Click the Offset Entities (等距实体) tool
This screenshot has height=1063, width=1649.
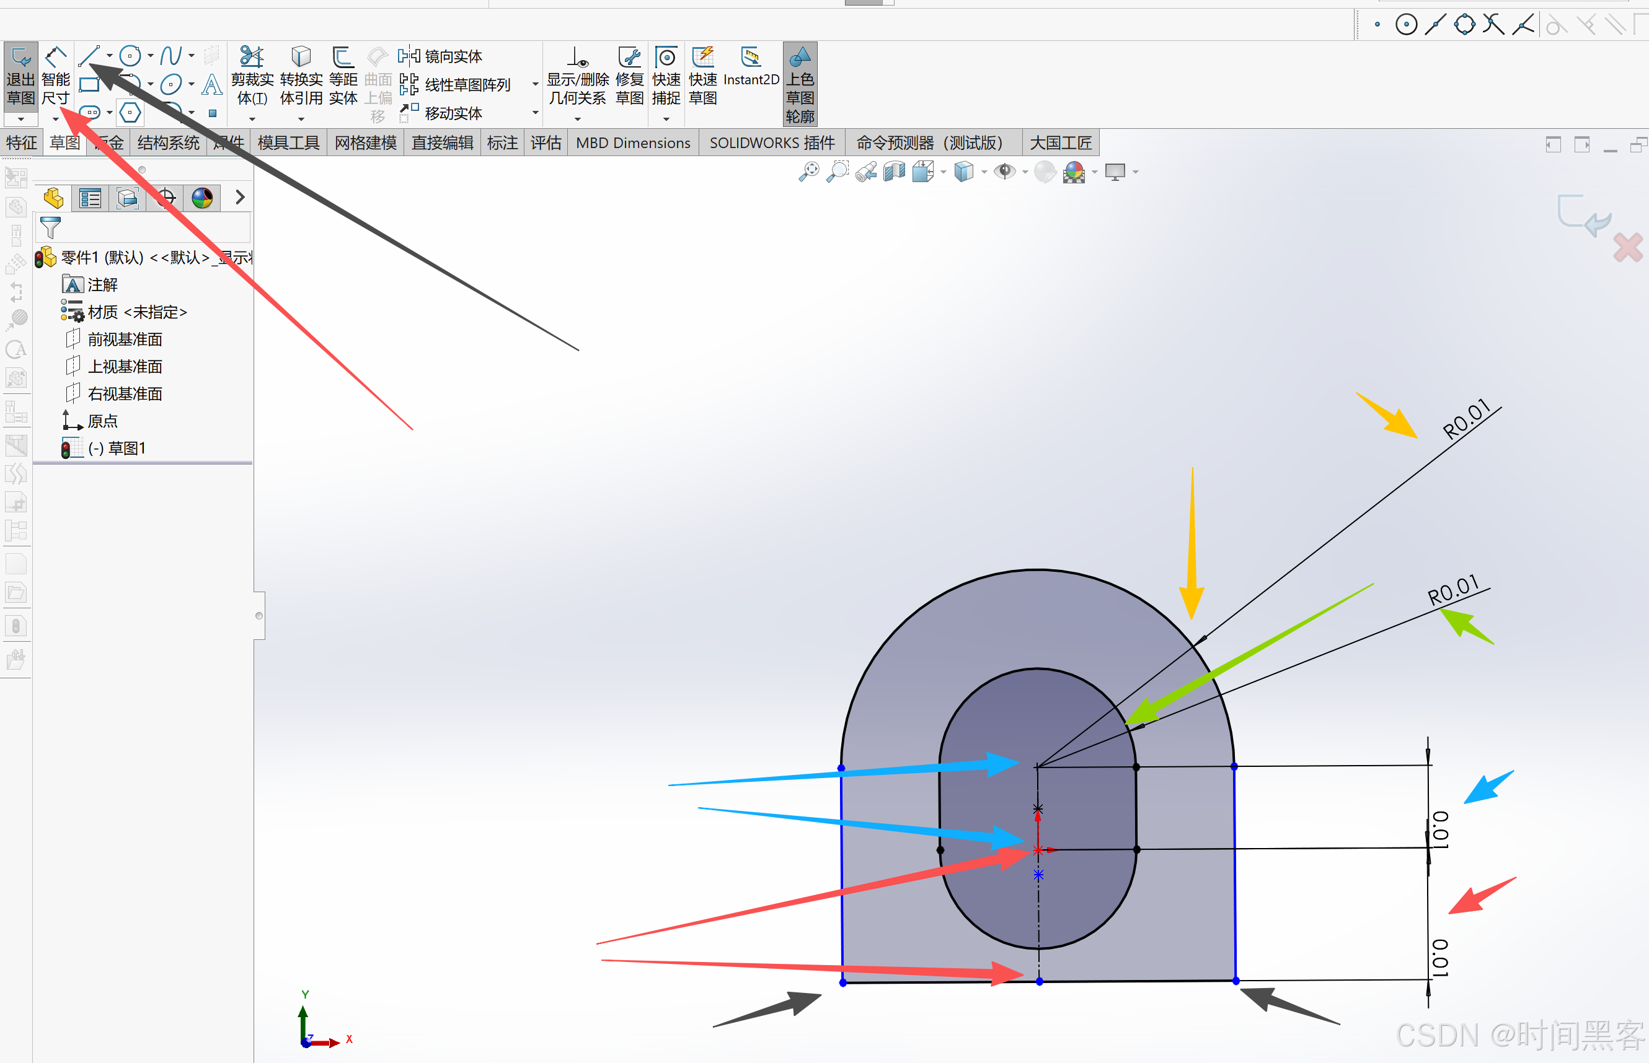tap(343, 56)
